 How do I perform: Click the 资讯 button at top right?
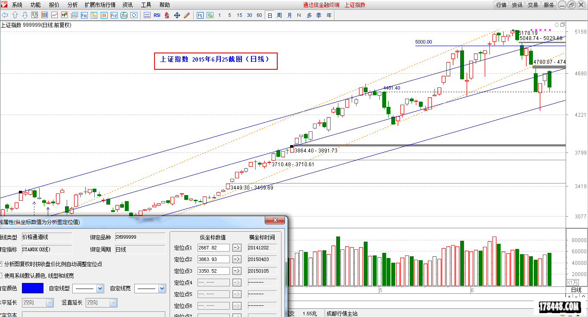(517, 5)
